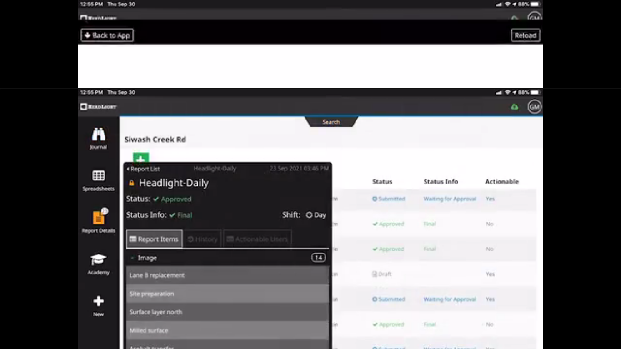The image size is (621, 349).
Task: Switch to the Report Items tab
Action: pos(154,239)
